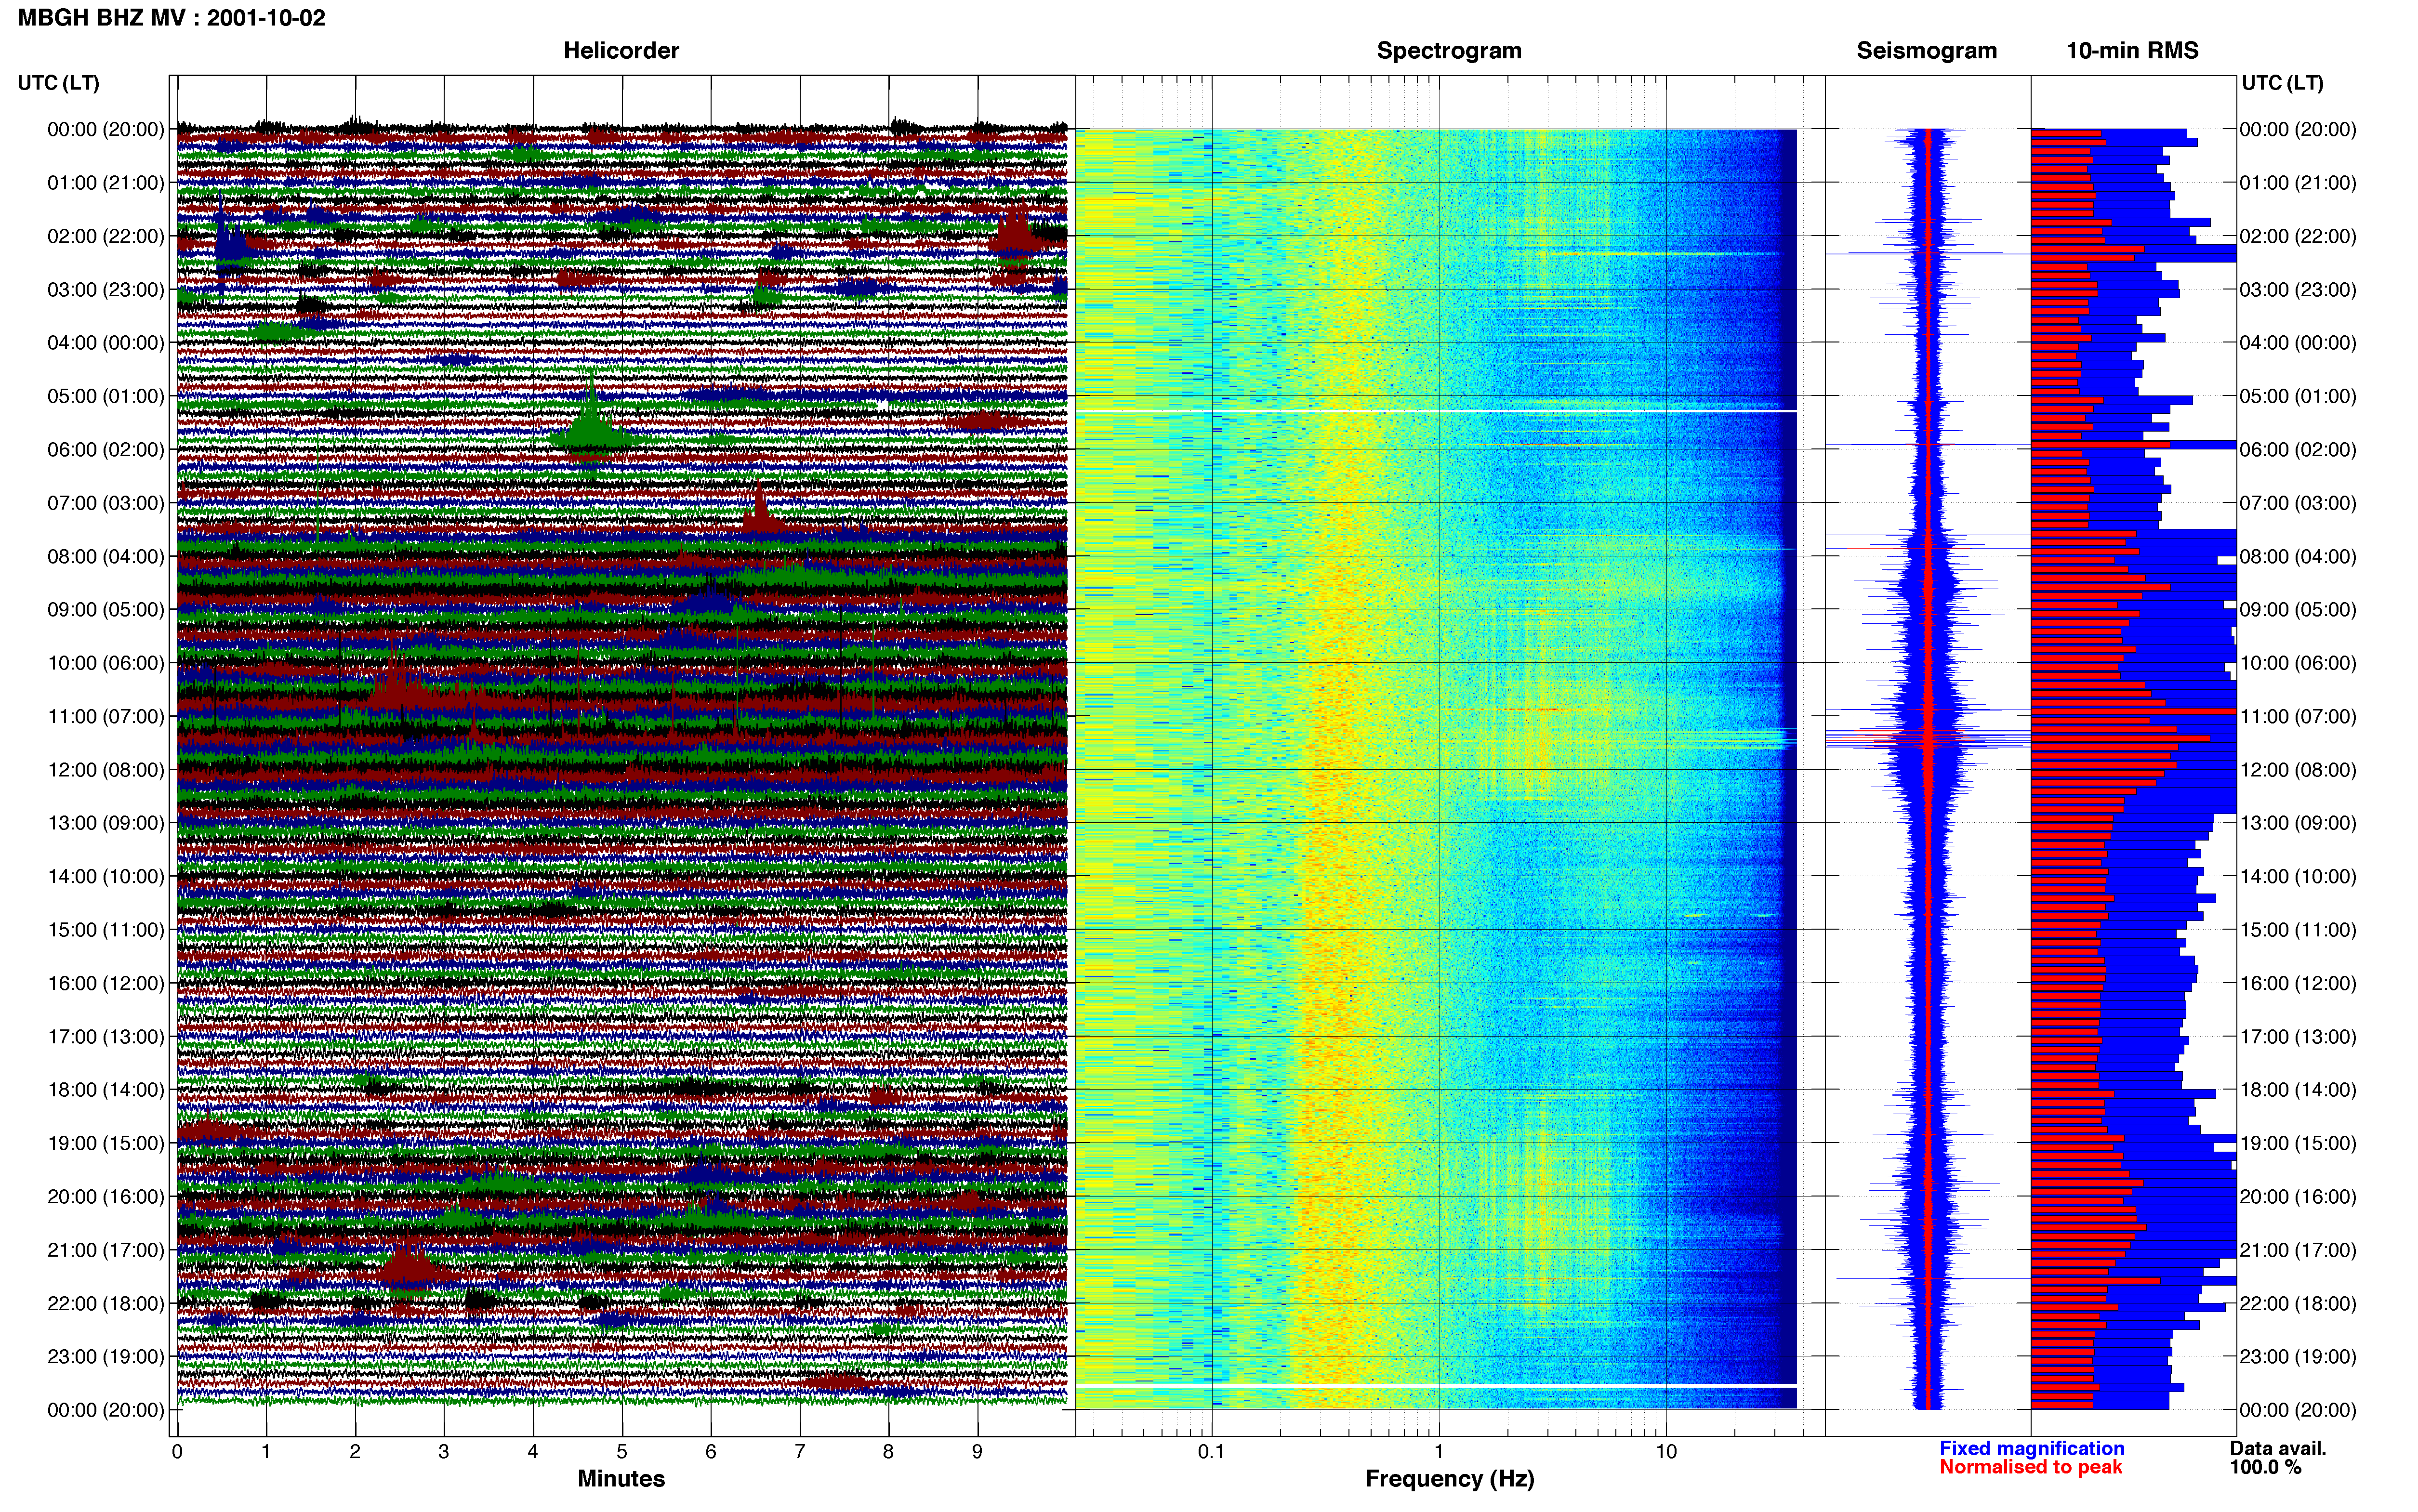2418x1512 pixels.
Task: Click the left '18:00 (14:00)' time label
Action: [105, 1090]
